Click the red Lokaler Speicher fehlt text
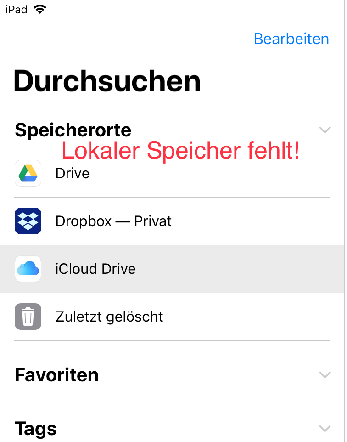This screenshot has height=442, width=347. click(180, 151)
